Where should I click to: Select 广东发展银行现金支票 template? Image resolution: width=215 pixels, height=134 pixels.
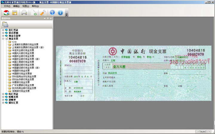coord(23,85)
